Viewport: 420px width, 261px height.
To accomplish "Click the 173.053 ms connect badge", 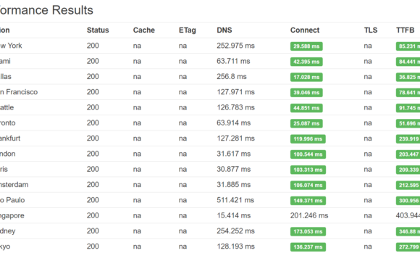I will point(308,231).
